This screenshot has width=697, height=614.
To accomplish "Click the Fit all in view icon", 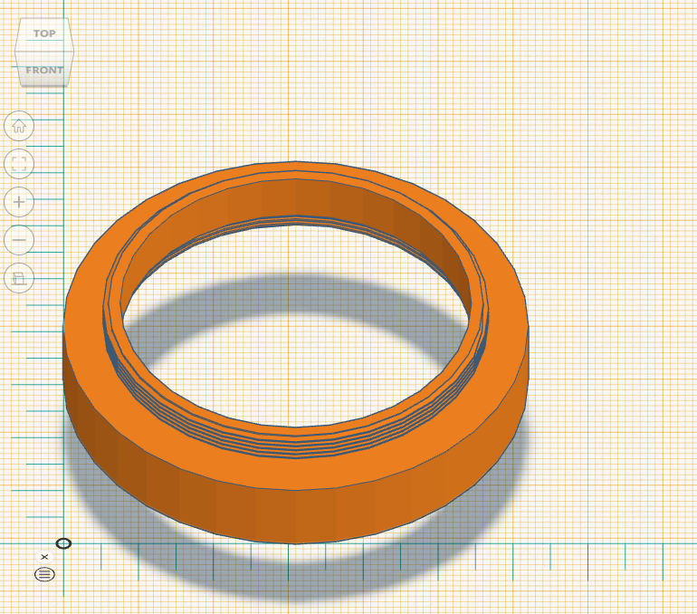I will 19,164.
